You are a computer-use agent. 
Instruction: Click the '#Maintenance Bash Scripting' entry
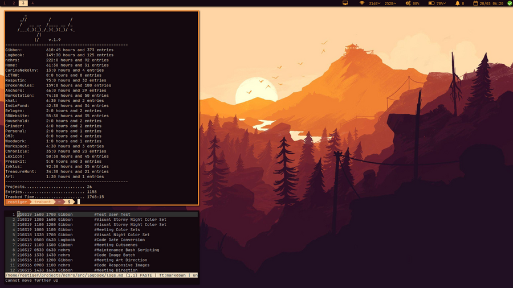127,250
